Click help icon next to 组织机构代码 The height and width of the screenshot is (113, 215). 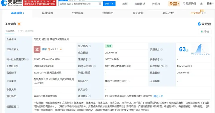[166, 66]
